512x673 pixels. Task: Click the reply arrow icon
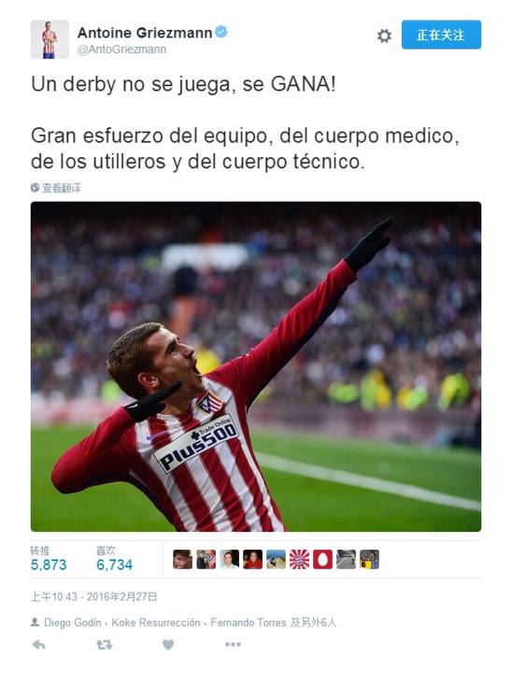[x=38, y=644]
